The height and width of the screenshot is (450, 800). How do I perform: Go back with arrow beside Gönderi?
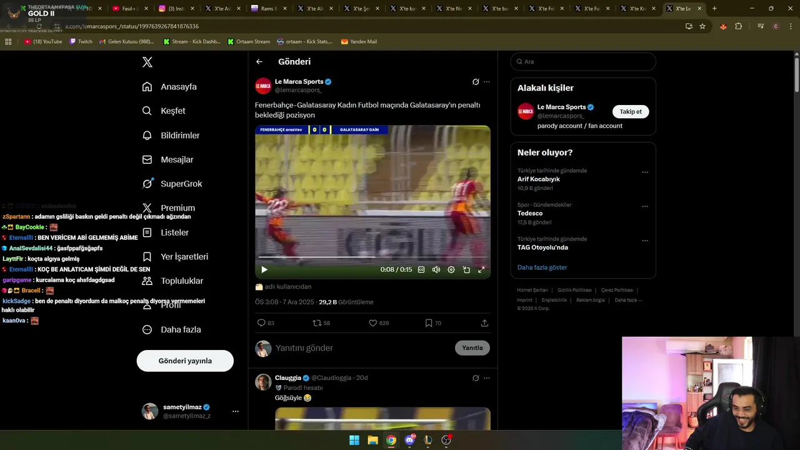[x=259, y=62]
